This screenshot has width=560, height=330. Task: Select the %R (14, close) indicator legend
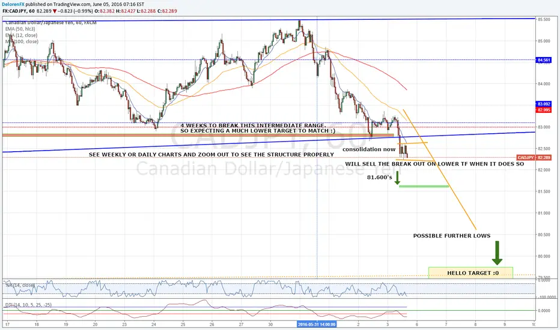click(x=20, y=285)
